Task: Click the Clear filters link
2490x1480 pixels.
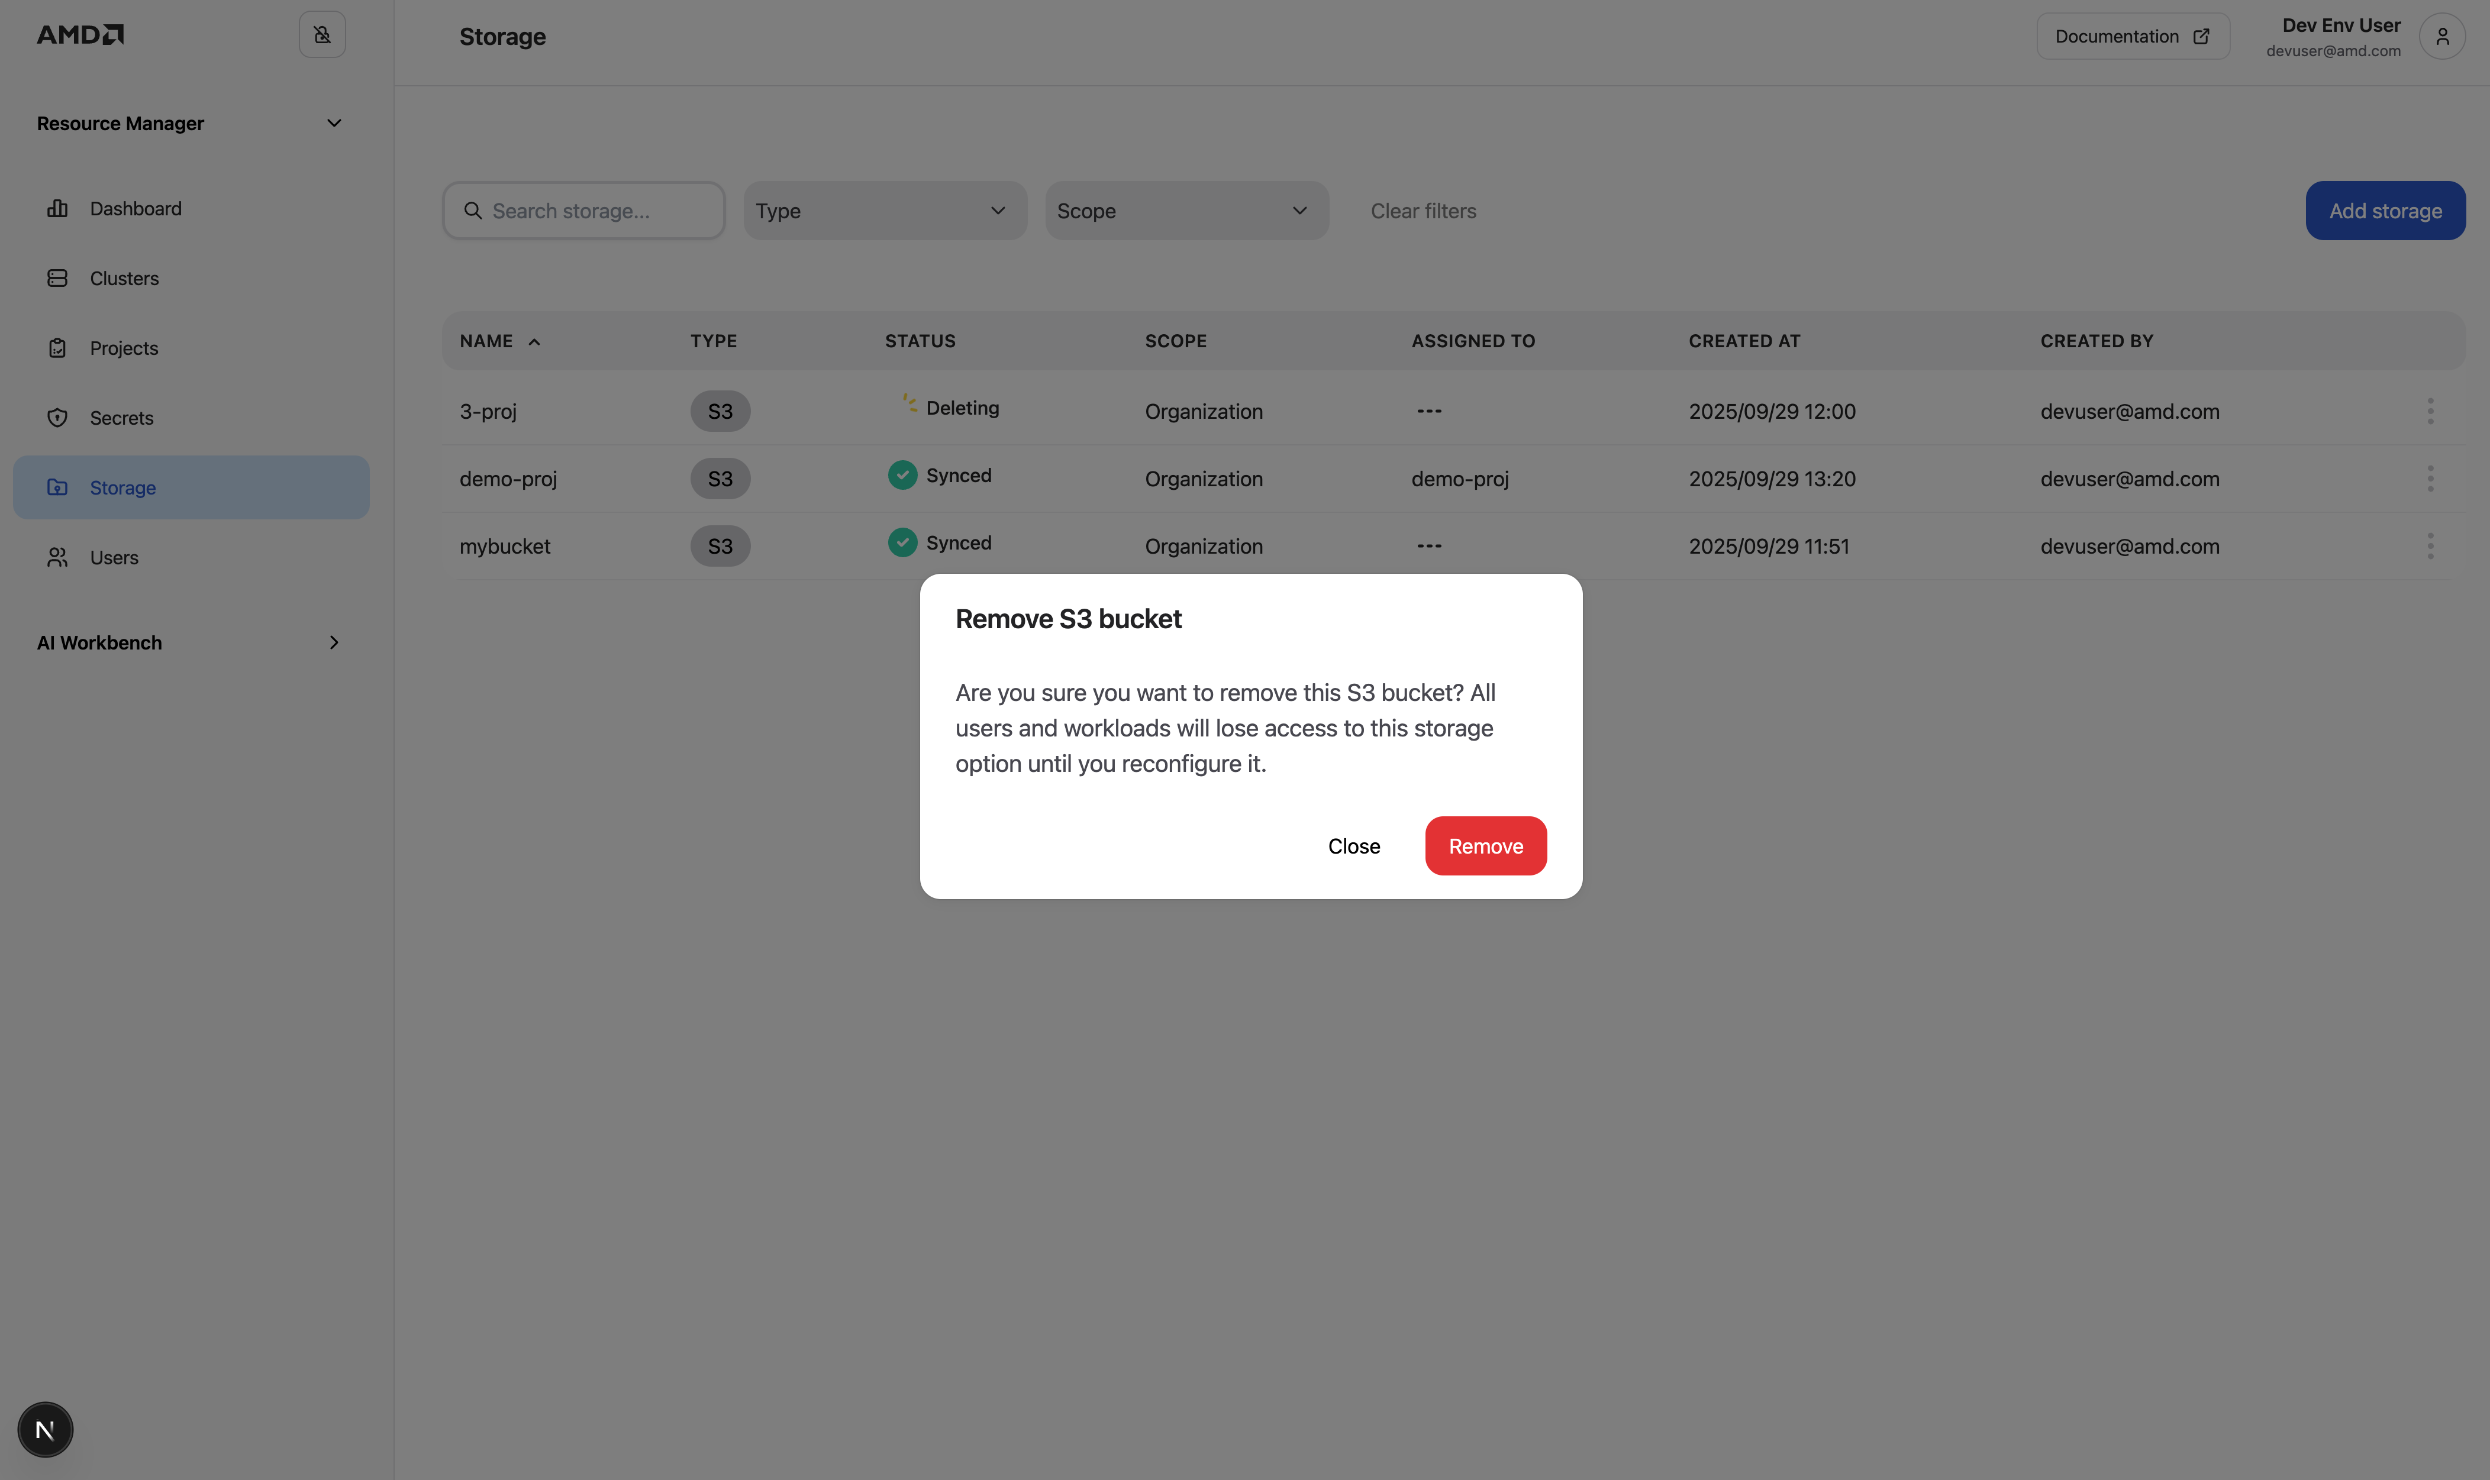Action: pyautogui.click(x=1423, y=211)
